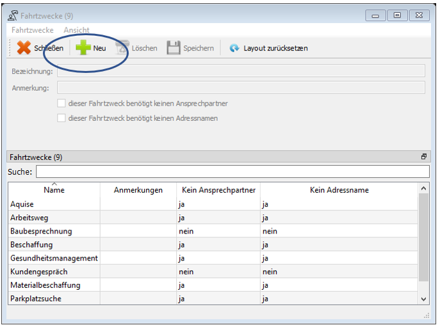Click the red X Schließen icon
Screen dimensions: 440x325
(24, 48)
